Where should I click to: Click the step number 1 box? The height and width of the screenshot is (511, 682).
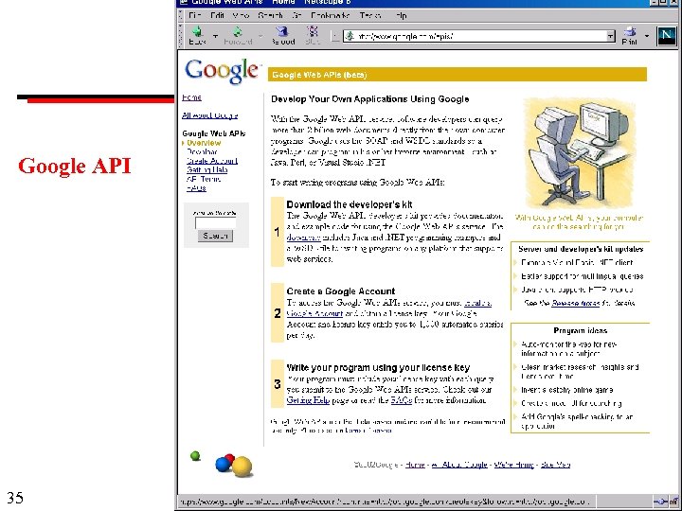pos(278,232)
